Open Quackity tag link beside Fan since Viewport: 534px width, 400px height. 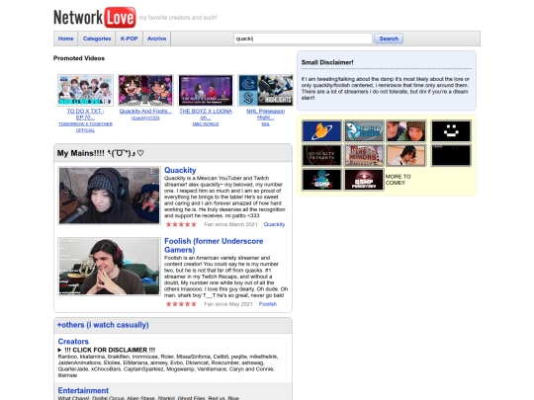pyautogui.click(x=274, y=224)
